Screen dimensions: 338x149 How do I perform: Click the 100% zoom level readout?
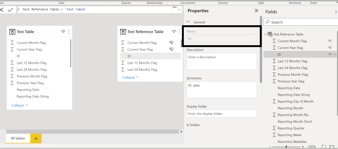coord(311,147)
